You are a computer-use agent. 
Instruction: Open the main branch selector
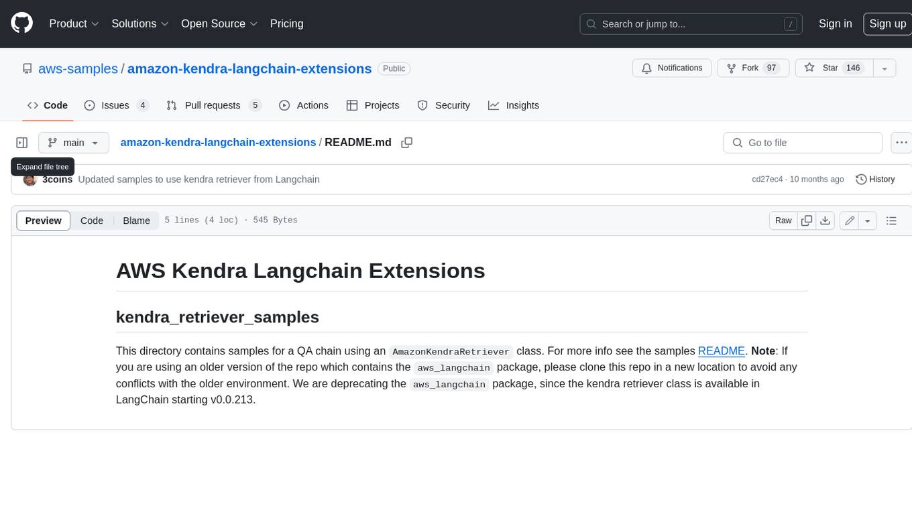tap(73, 143)
